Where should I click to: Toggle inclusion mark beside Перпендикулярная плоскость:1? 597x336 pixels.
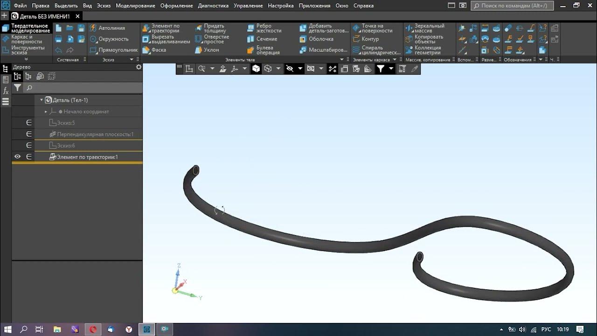point(28,134)
